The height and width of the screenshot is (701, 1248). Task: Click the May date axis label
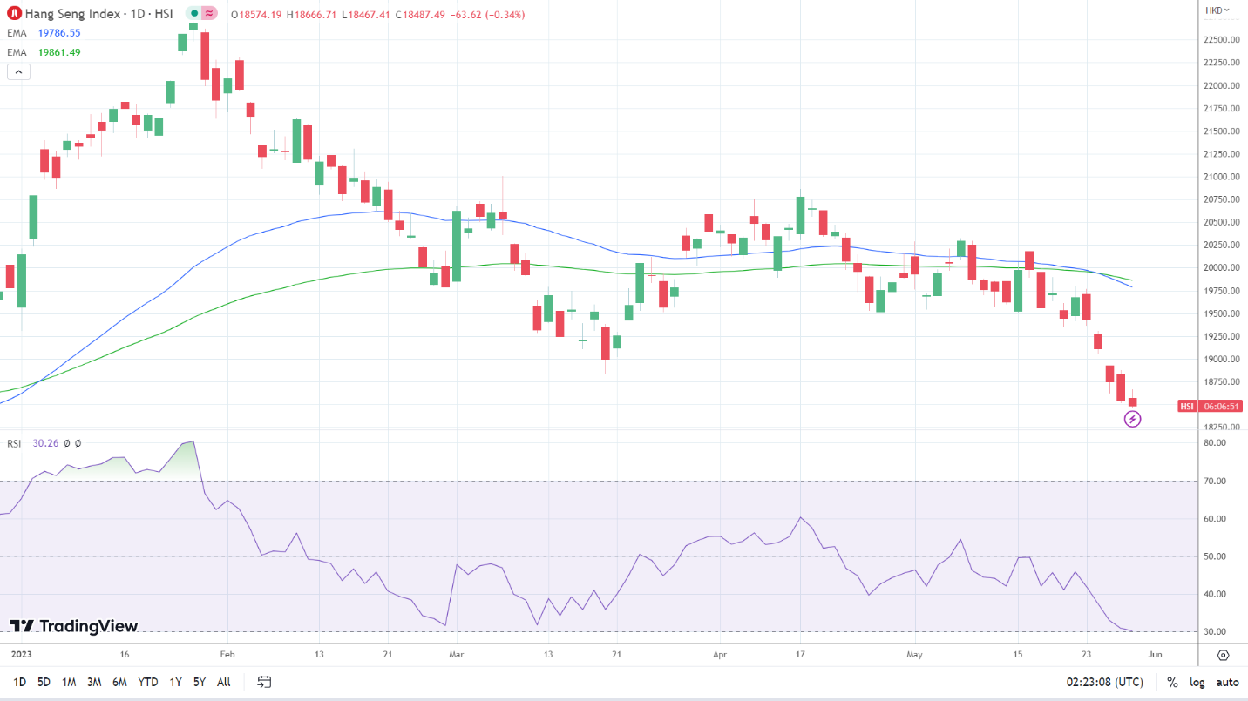coord(914,653)
